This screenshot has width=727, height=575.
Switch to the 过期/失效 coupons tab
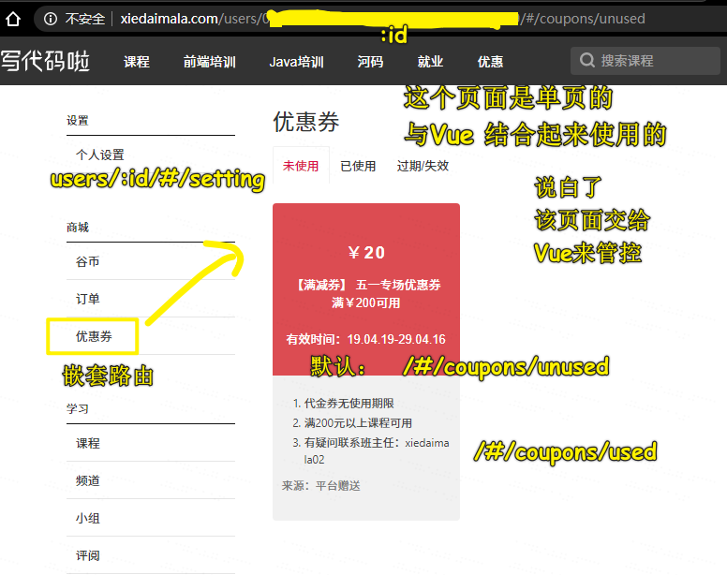click(x=423, y=166)
